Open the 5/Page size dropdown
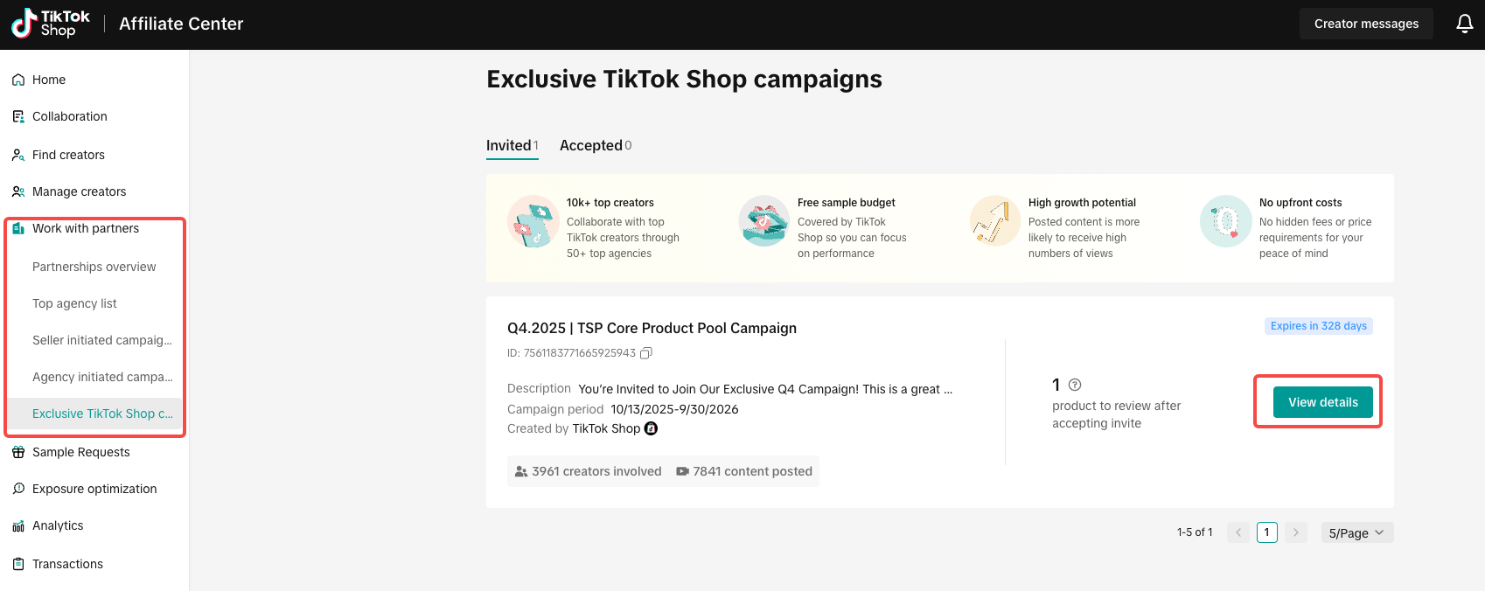 [x=1356, y=532]
